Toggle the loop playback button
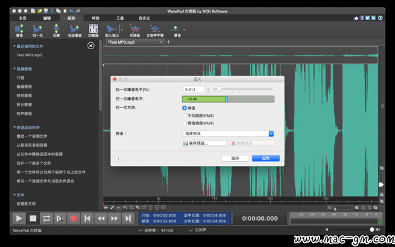 click(x=46, y=218)
